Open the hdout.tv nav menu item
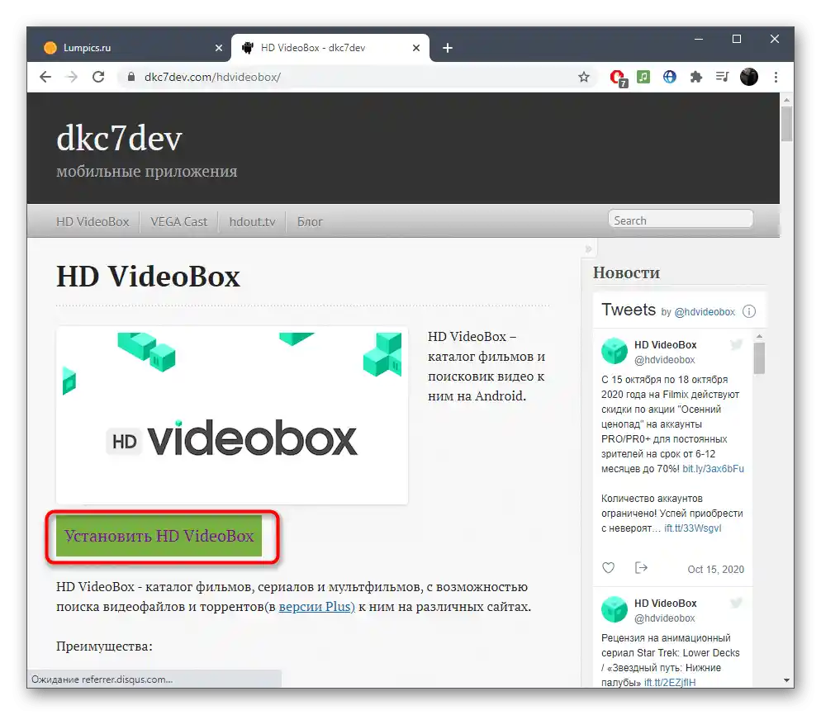821x715 pixels. (x=253, y=222)
